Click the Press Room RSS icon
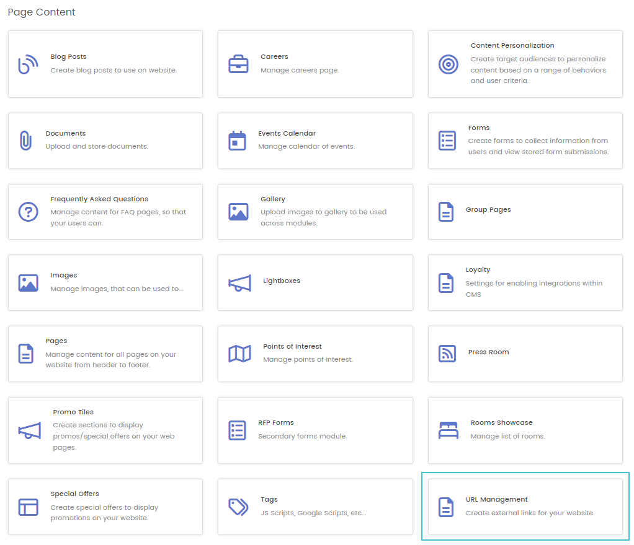 click(447, 354)
